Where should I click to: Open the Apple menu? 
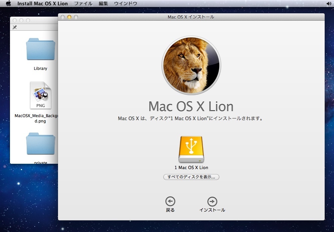pyautogui.click(x=8, y=4)
